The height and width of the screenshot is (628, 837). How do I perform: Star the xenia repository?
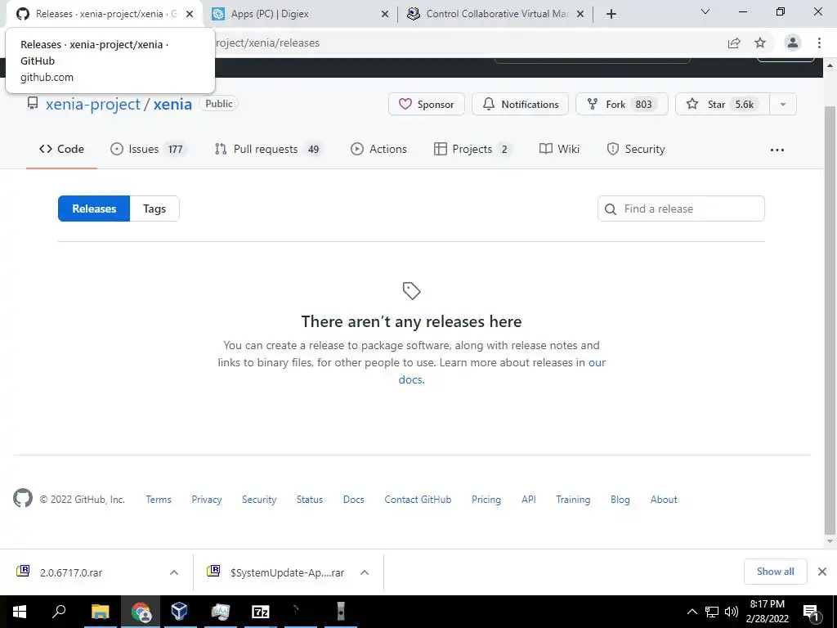(x=723, y=104)
